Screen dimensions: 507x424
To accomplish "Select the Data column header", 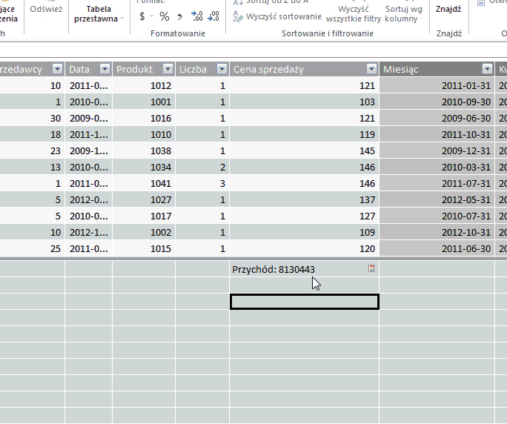I will coord(88,69).
